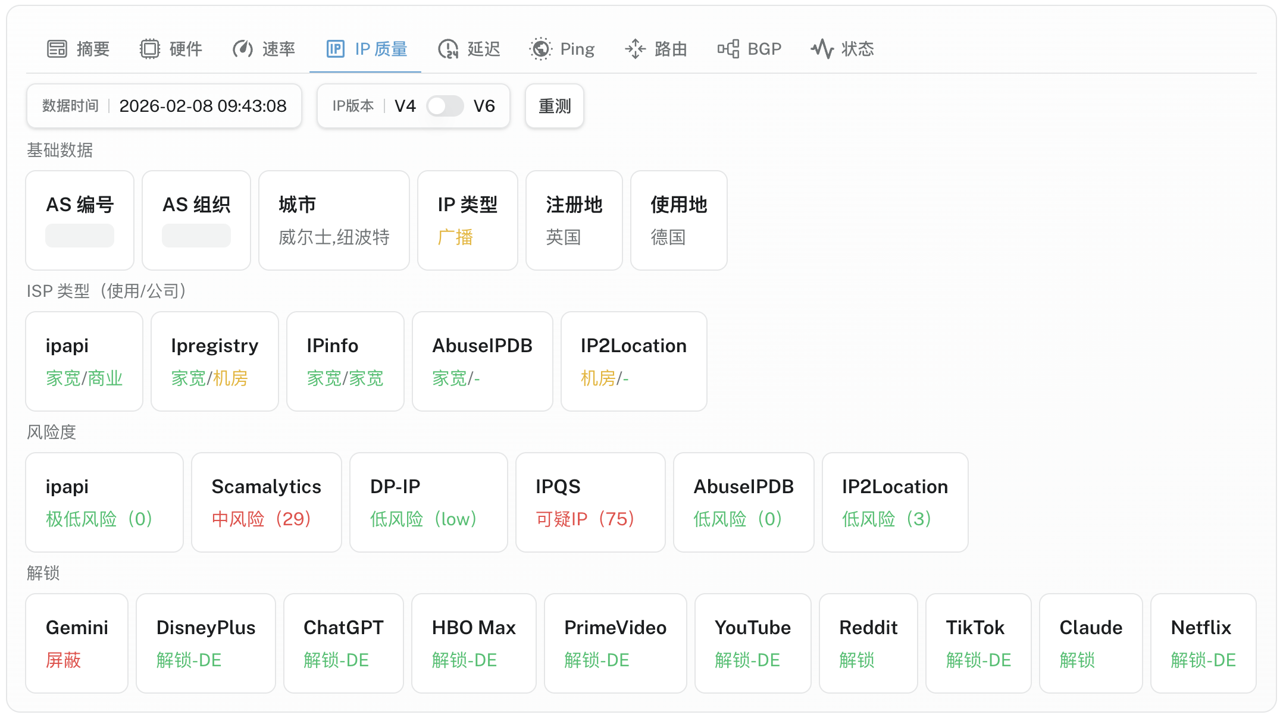Viewport: 1283px width, 721px height.
Task: Click the routing (路由) arrows icon
Action: click(x=635, y=49)
